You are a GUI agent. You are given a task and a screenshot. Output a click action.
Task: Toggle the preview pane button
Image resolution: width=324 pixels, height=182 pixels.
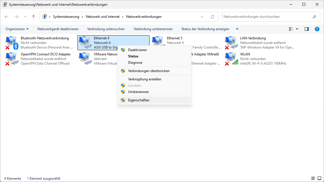coord(307,29)
